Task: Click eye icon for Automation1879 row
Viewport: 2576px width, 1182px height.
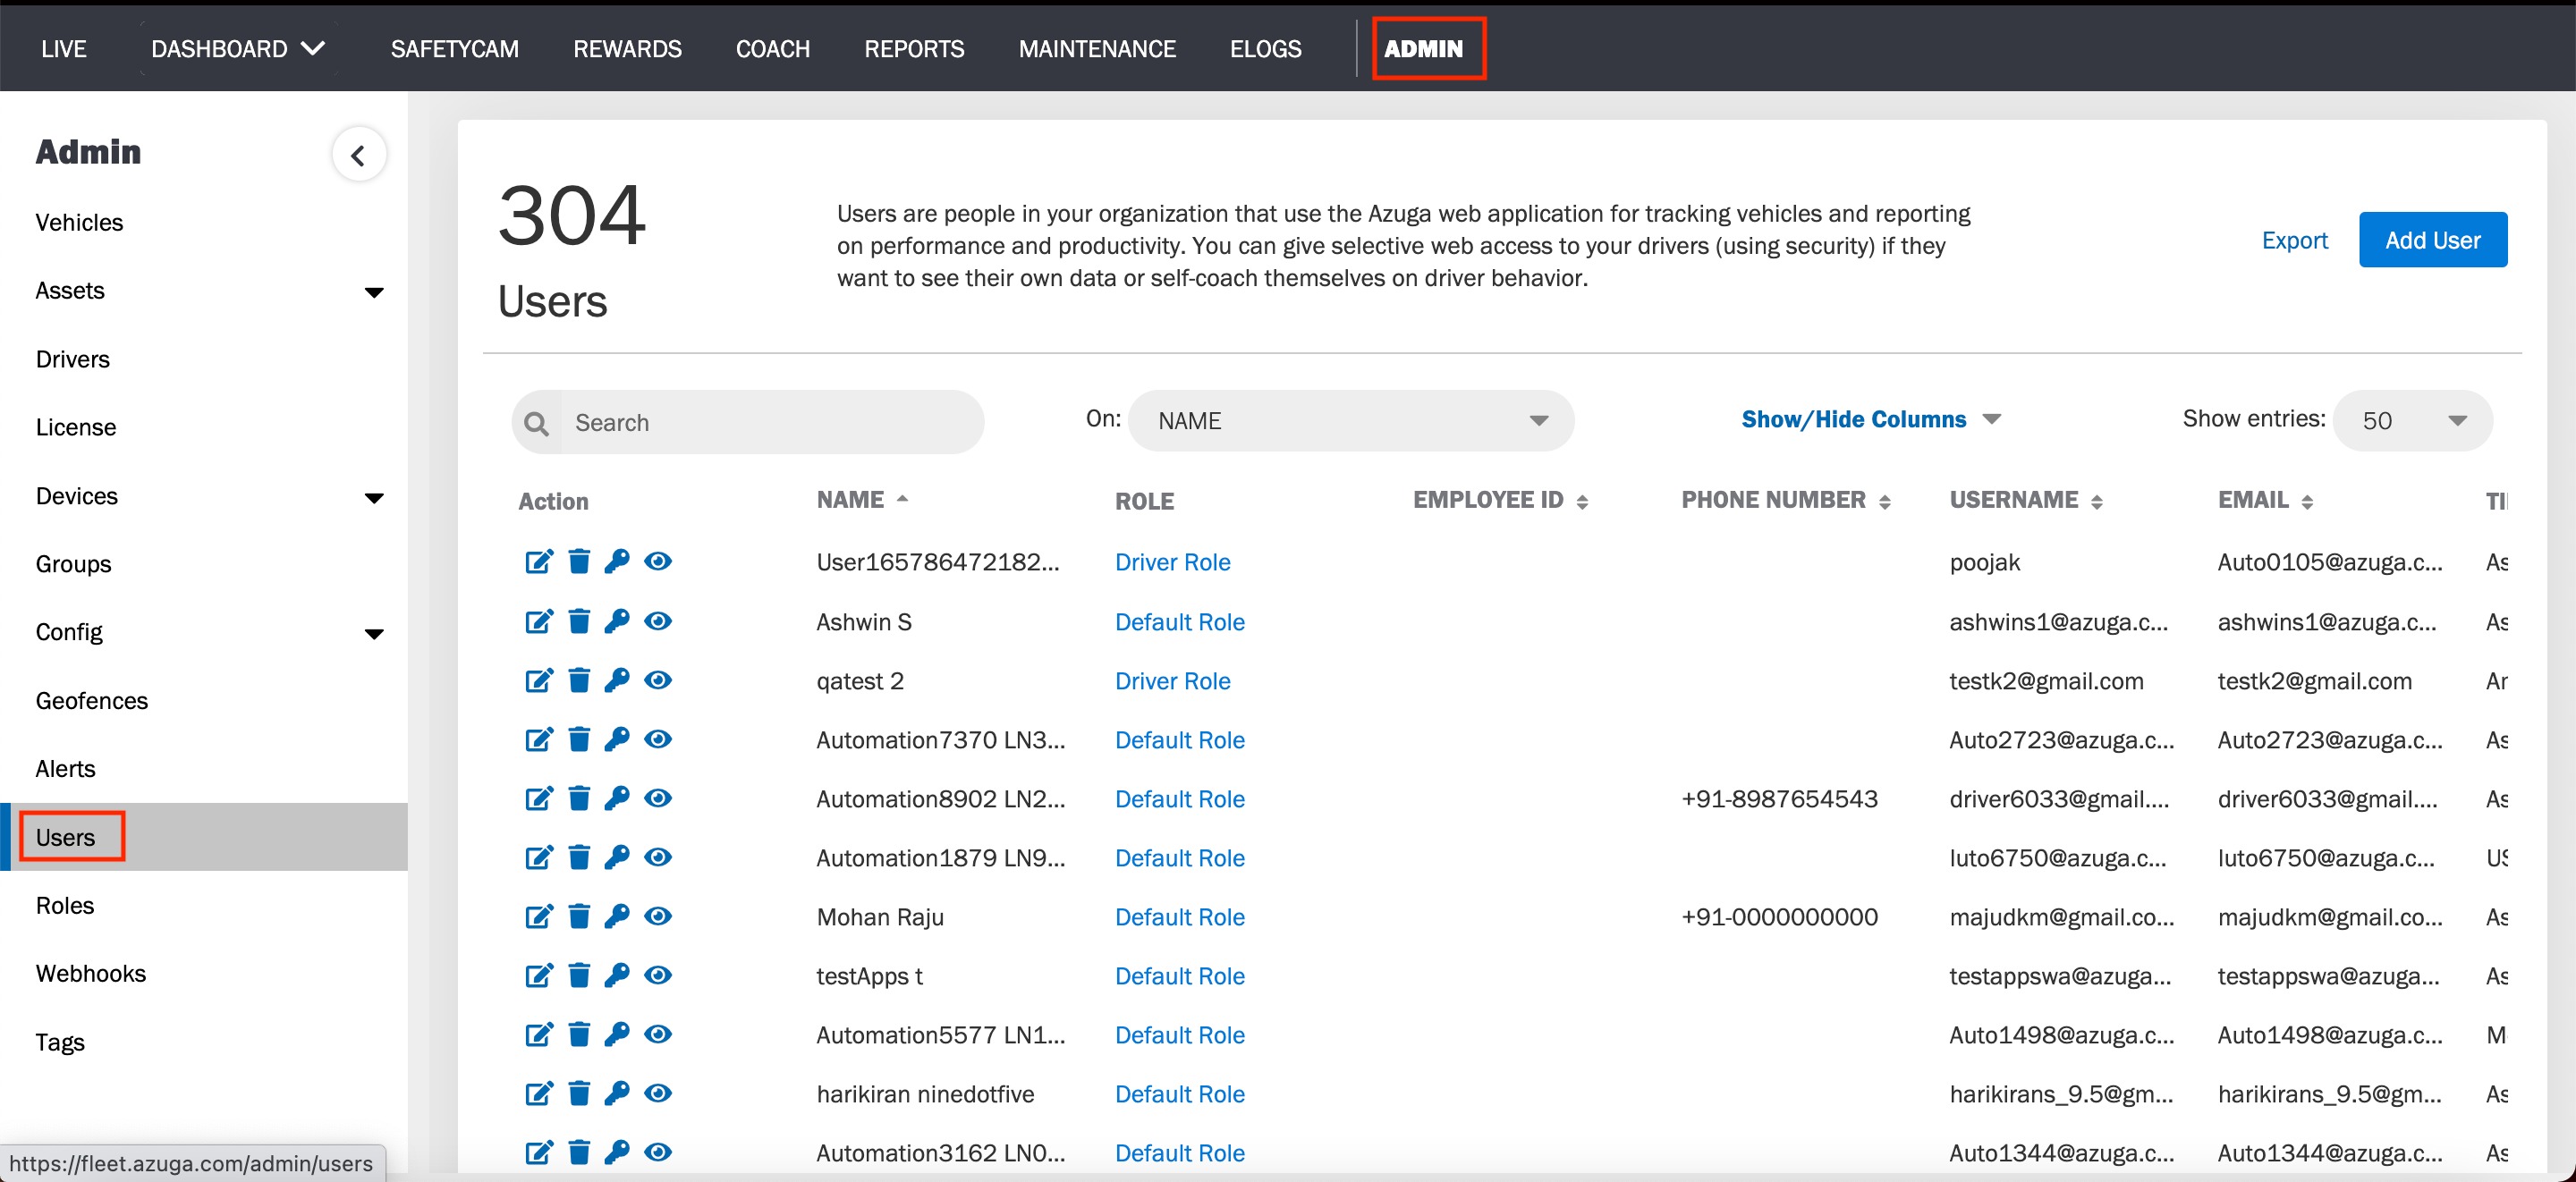Action: click(x=658, y=857)
